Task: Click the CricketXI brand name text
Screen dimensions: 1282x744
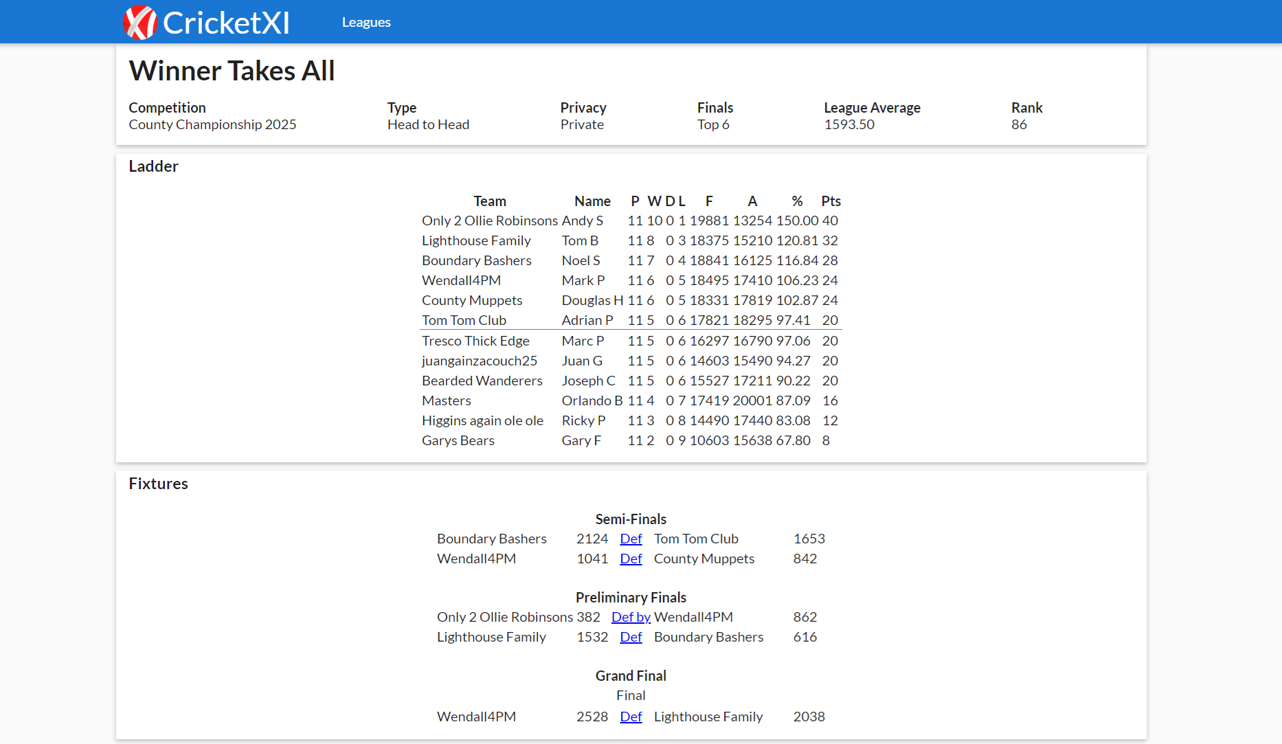Action: (226, 23)
